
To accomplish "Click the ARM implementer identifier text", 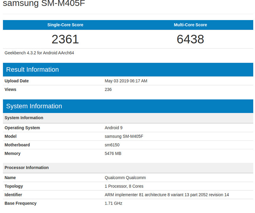I will [x=167, y=195].
